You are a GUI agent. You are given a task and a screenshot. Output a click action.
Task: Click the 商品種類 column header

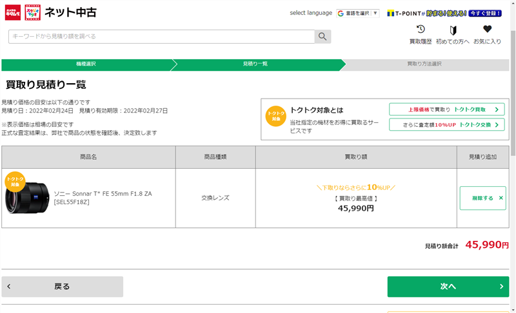pyautogui.click(x=215, y=157)
